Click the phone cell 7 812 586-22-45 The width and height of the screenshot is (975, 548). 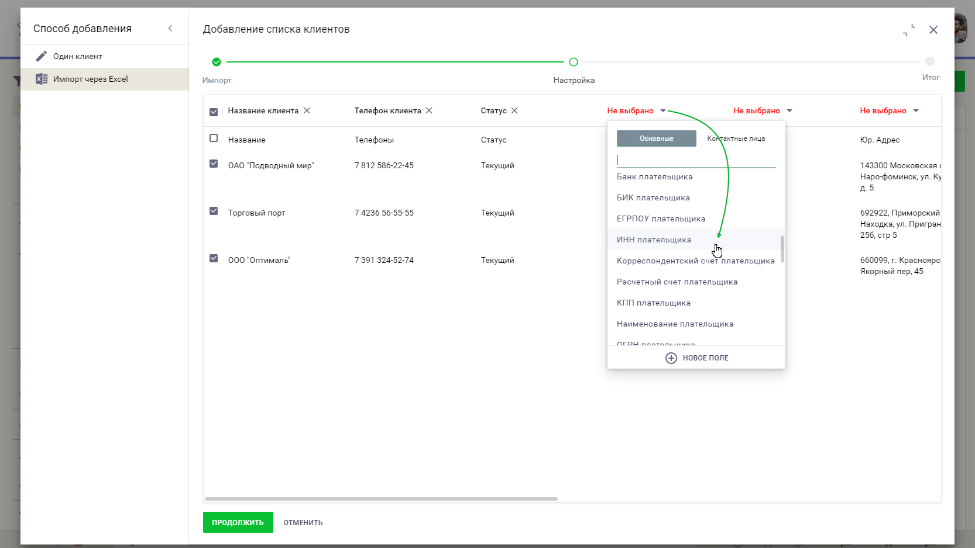(384, 165)
